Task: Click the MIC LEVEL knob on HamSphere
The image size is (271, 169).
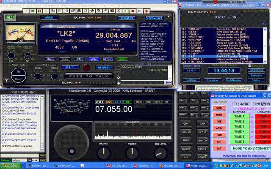Action: pos(160,153)
